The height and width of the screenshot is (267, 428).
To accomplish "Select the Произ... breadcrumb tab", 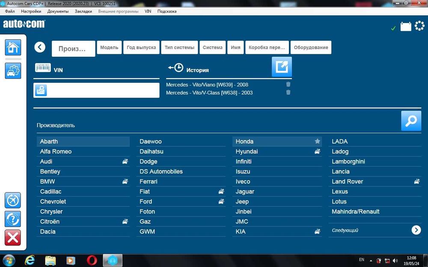I will click(74, 49).
